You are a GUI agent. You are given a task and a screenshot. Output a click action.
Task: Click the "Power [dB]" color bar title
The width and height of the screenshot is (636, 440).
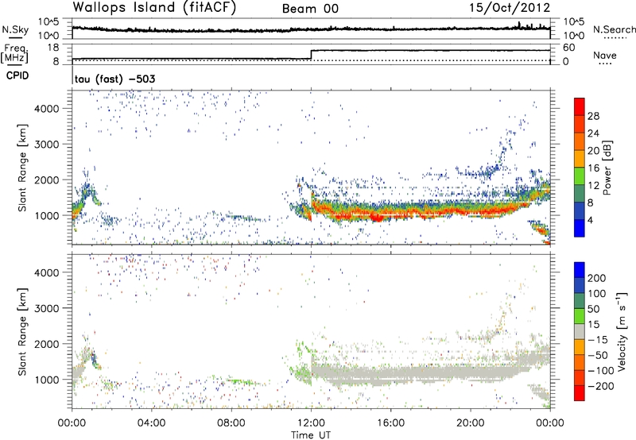click(607, 168)
